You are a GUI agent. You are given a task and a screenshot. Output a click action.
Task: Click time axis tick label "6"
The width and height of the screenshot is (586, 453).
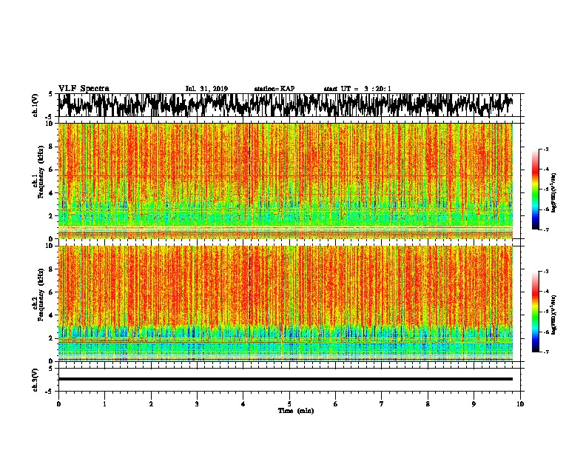tap(336, 404)
